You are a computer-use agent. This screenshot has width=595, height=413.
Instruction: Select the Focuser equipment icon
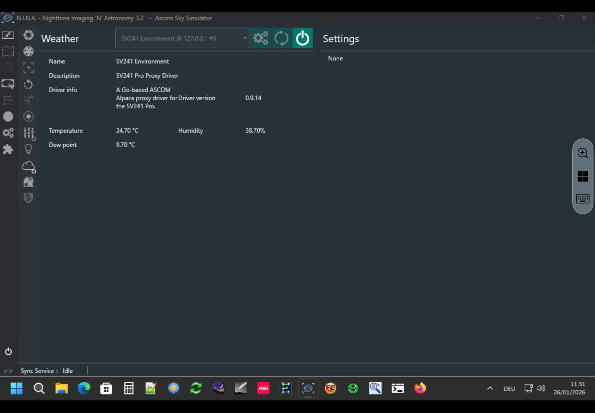(x=29, y=67)
